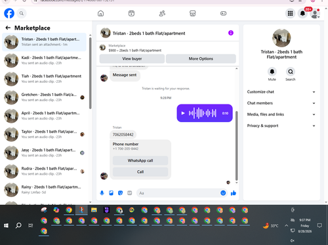This screenshot has width=328, height=245.
Task: Click the conversation information icon in header
Action: pyautogui.click(x=231, y=33)
